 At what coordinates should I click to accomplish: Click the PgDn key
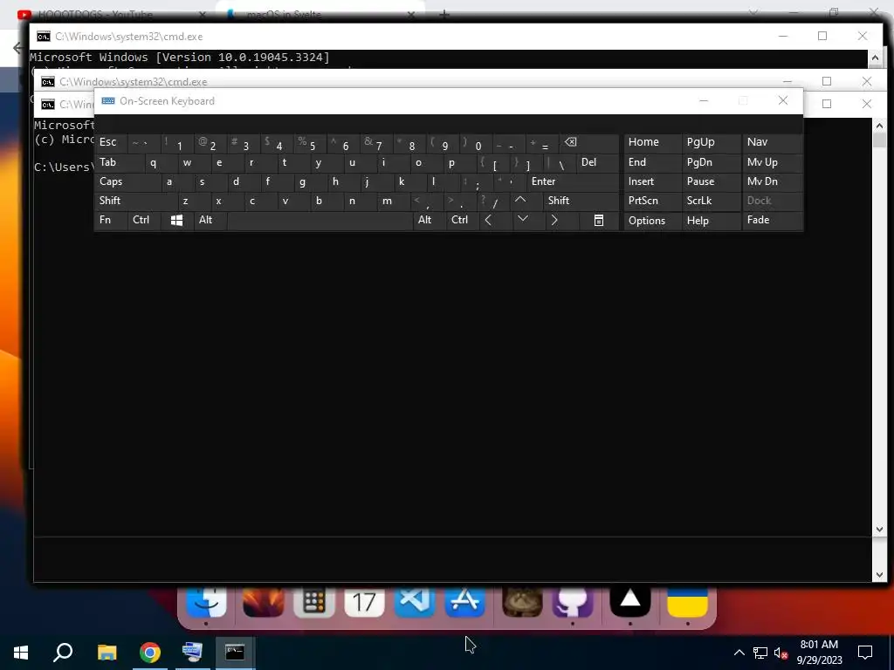(x=711, y=162)
